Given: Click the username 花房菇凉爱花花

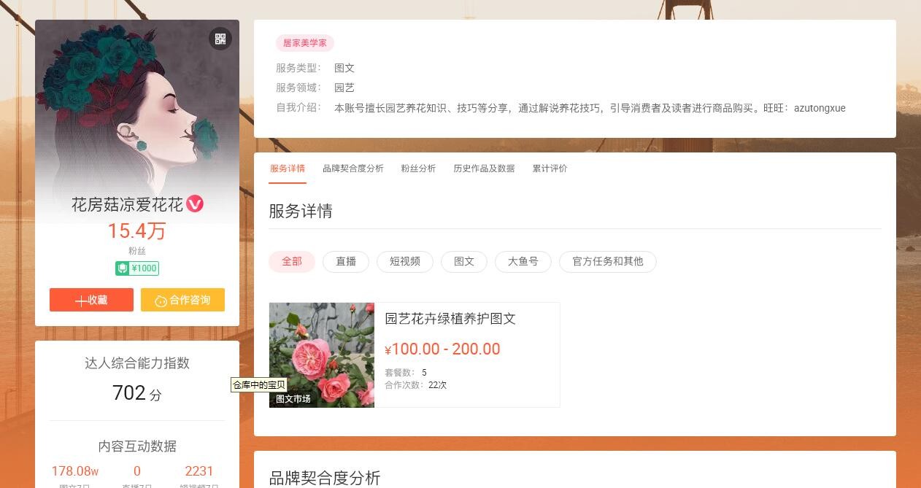Looking at the screenshot, I should [127, 205].
